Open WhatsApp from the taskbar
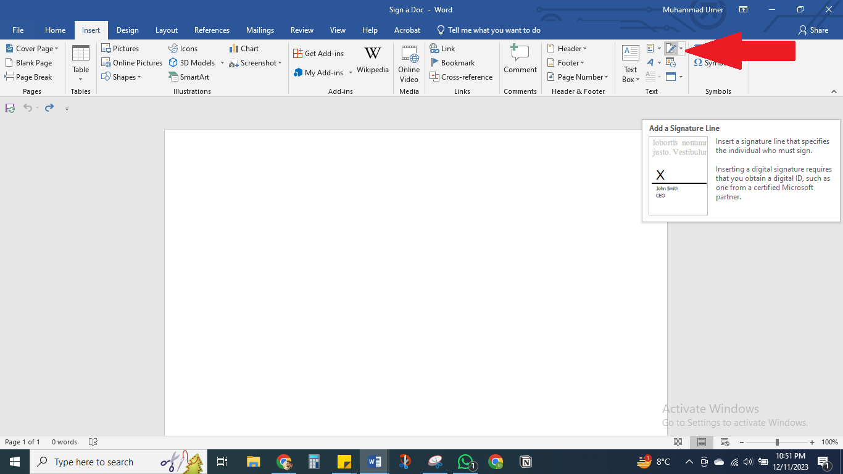The width and height of the screenshot is (843, 474). [466, 462]
